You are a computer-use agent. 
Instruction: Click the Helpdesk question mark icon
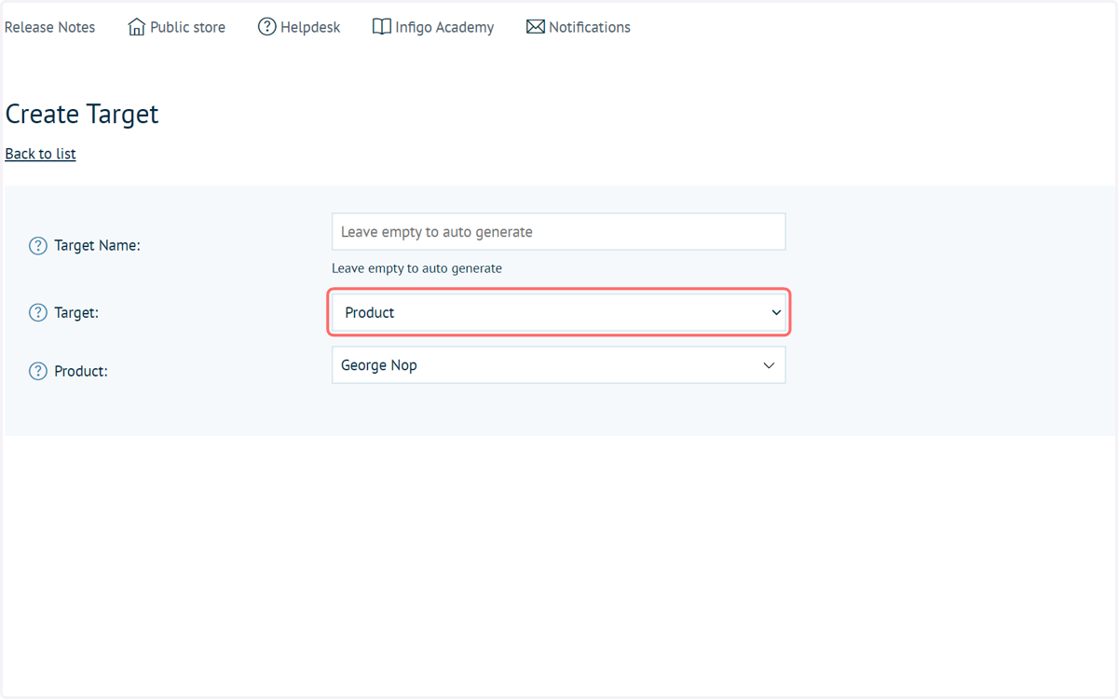(x=266, y=27)
